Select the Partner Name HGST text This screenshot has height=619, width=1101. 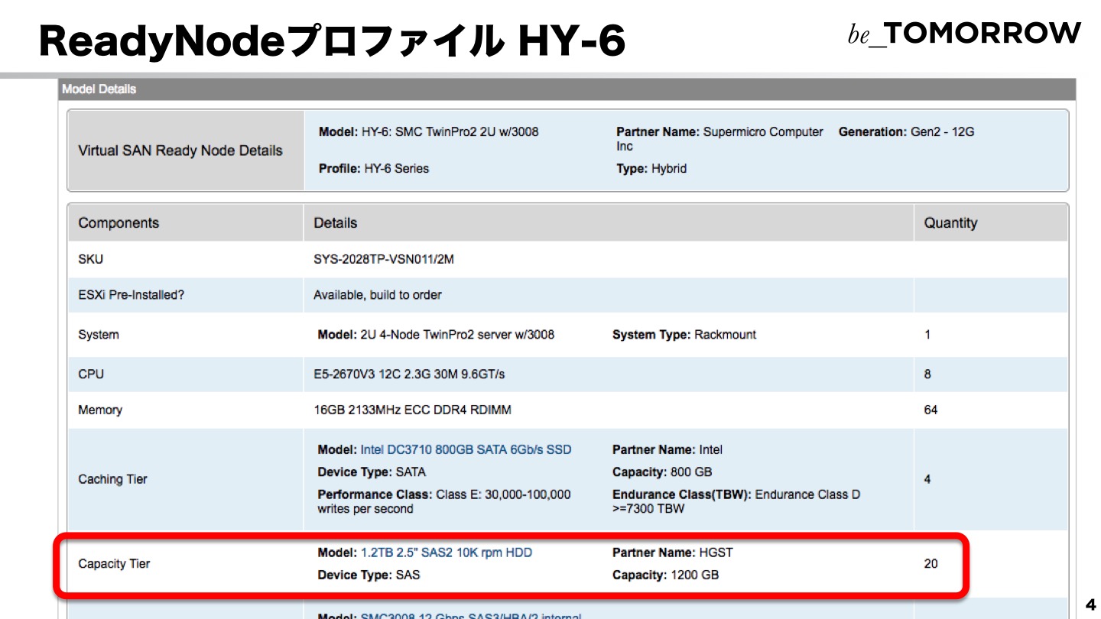point(673,553)
